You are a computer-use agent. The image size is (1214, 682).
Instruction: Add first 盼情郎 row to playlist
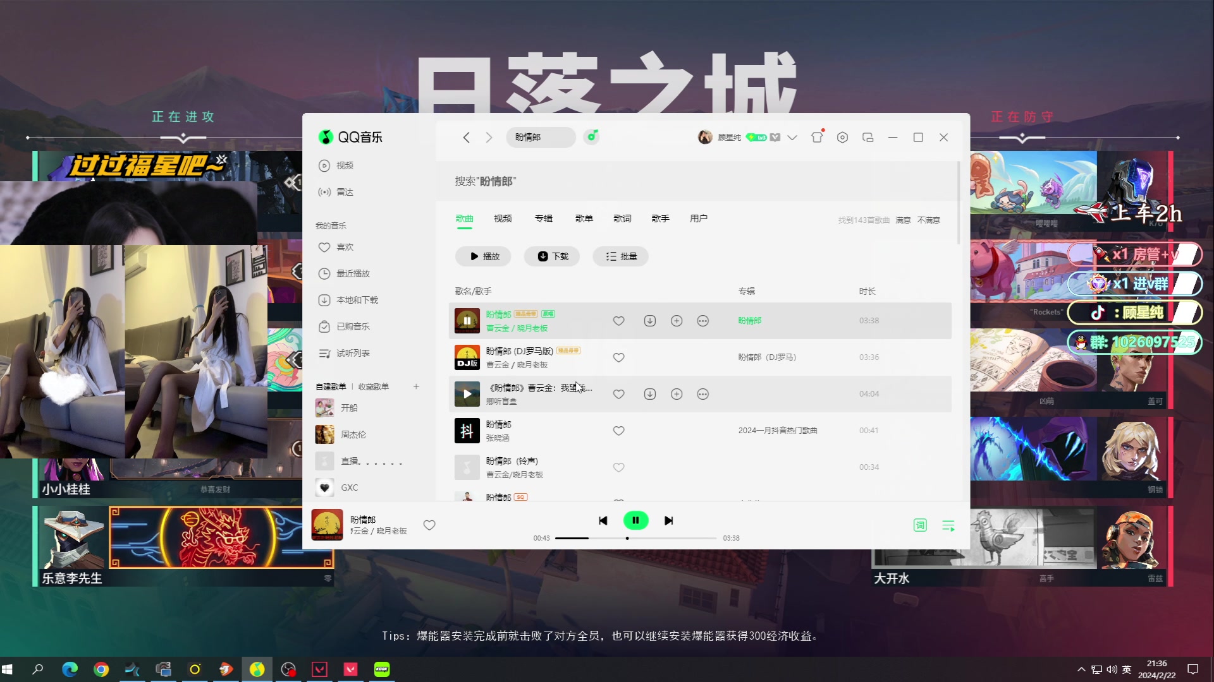677,321
